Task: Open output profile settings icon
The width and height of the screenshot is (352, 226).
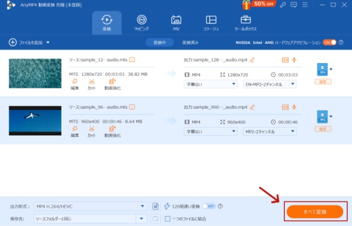Action: tap(155, 206)
